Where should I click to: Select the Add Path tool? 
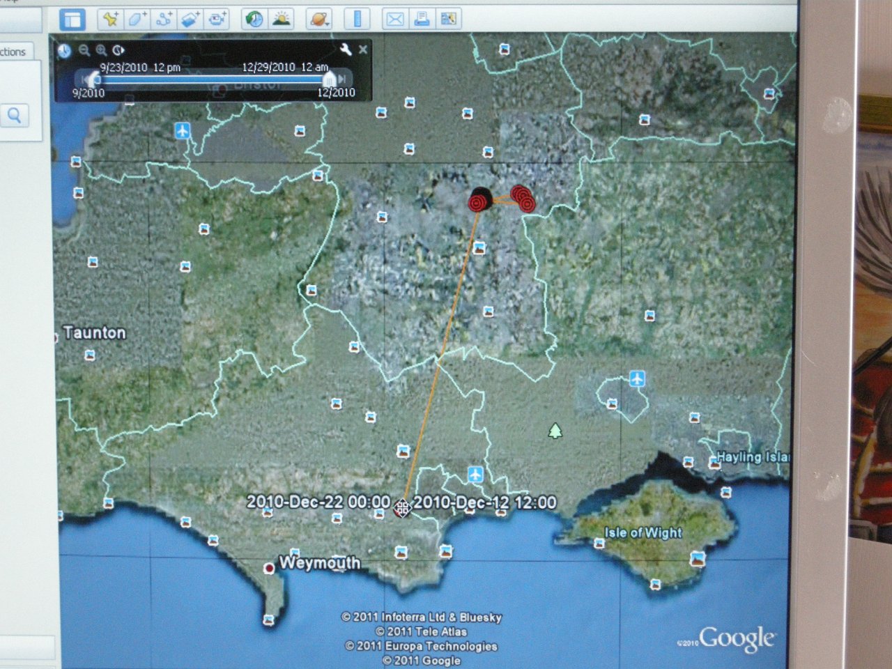(164, 20)
